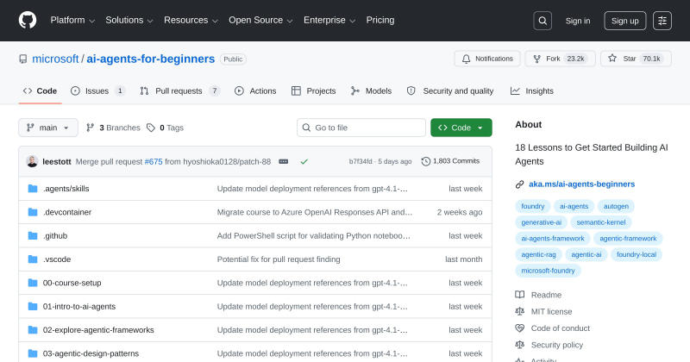Viewport: 690px width, 362px height.
Task: Expand the Platform menu
Action: [72, 20]
